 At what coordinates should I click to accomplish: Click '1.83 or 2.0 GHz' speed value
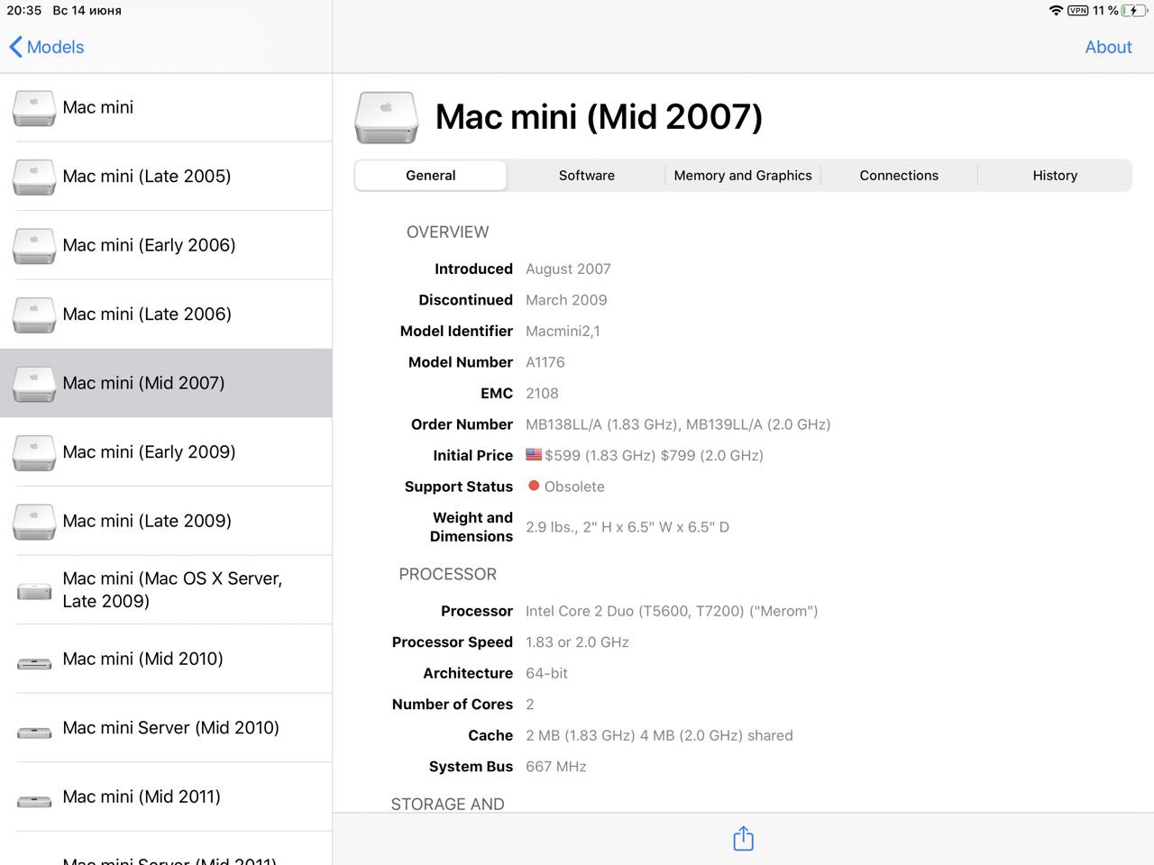click(577, 642)
